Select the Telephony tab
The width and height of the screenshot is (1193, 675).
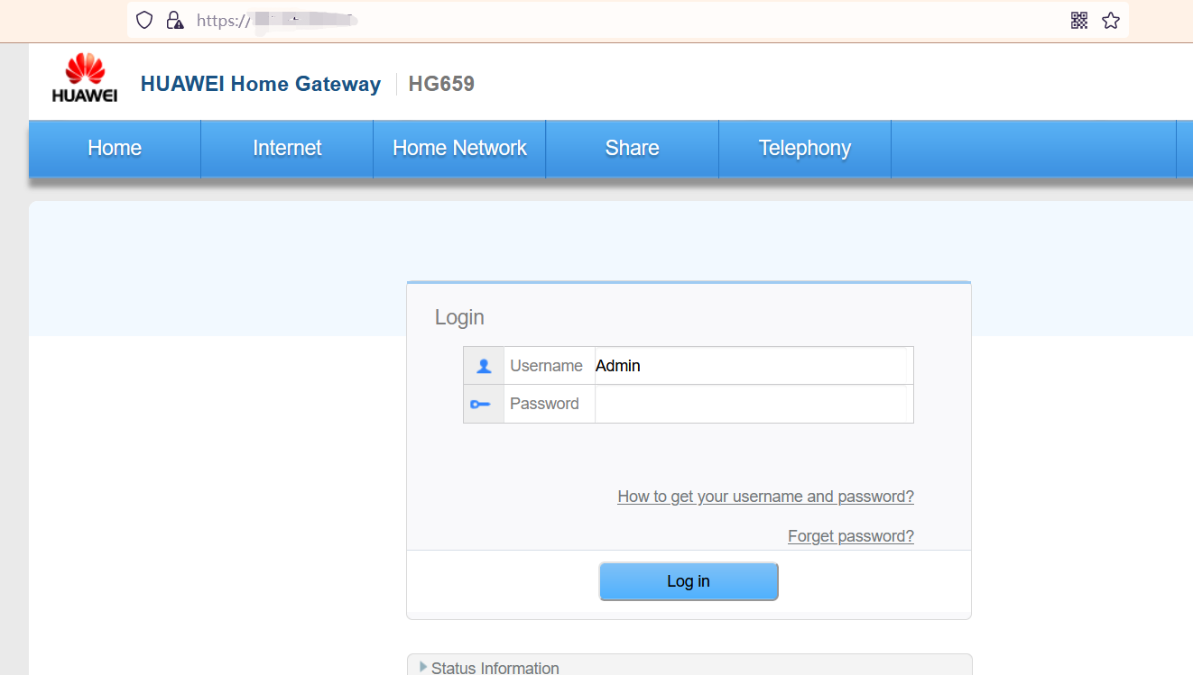point(805,148)
